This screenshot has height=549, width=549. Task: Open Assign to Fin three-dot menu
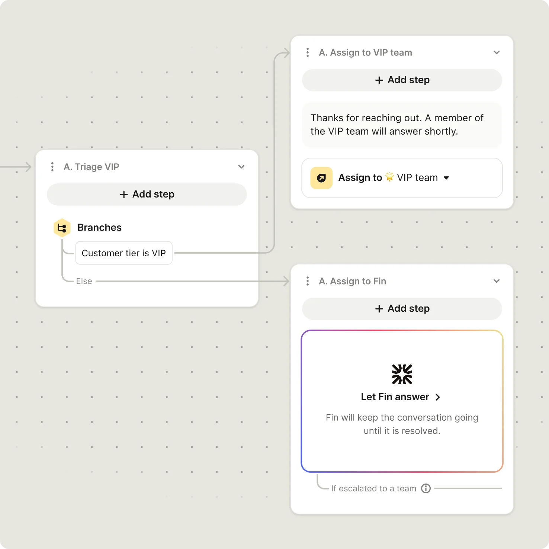coord(308,281)
